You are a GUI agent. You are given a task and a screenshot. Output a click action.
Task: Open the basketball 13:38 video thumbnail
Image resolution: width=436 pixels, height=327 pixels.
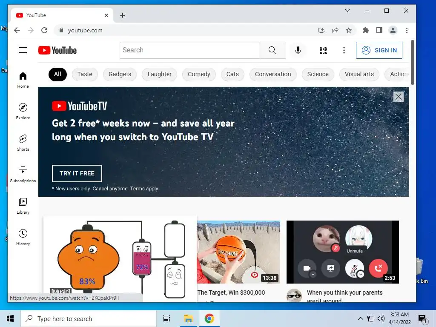pyautogui.click(x=238, y=252)
